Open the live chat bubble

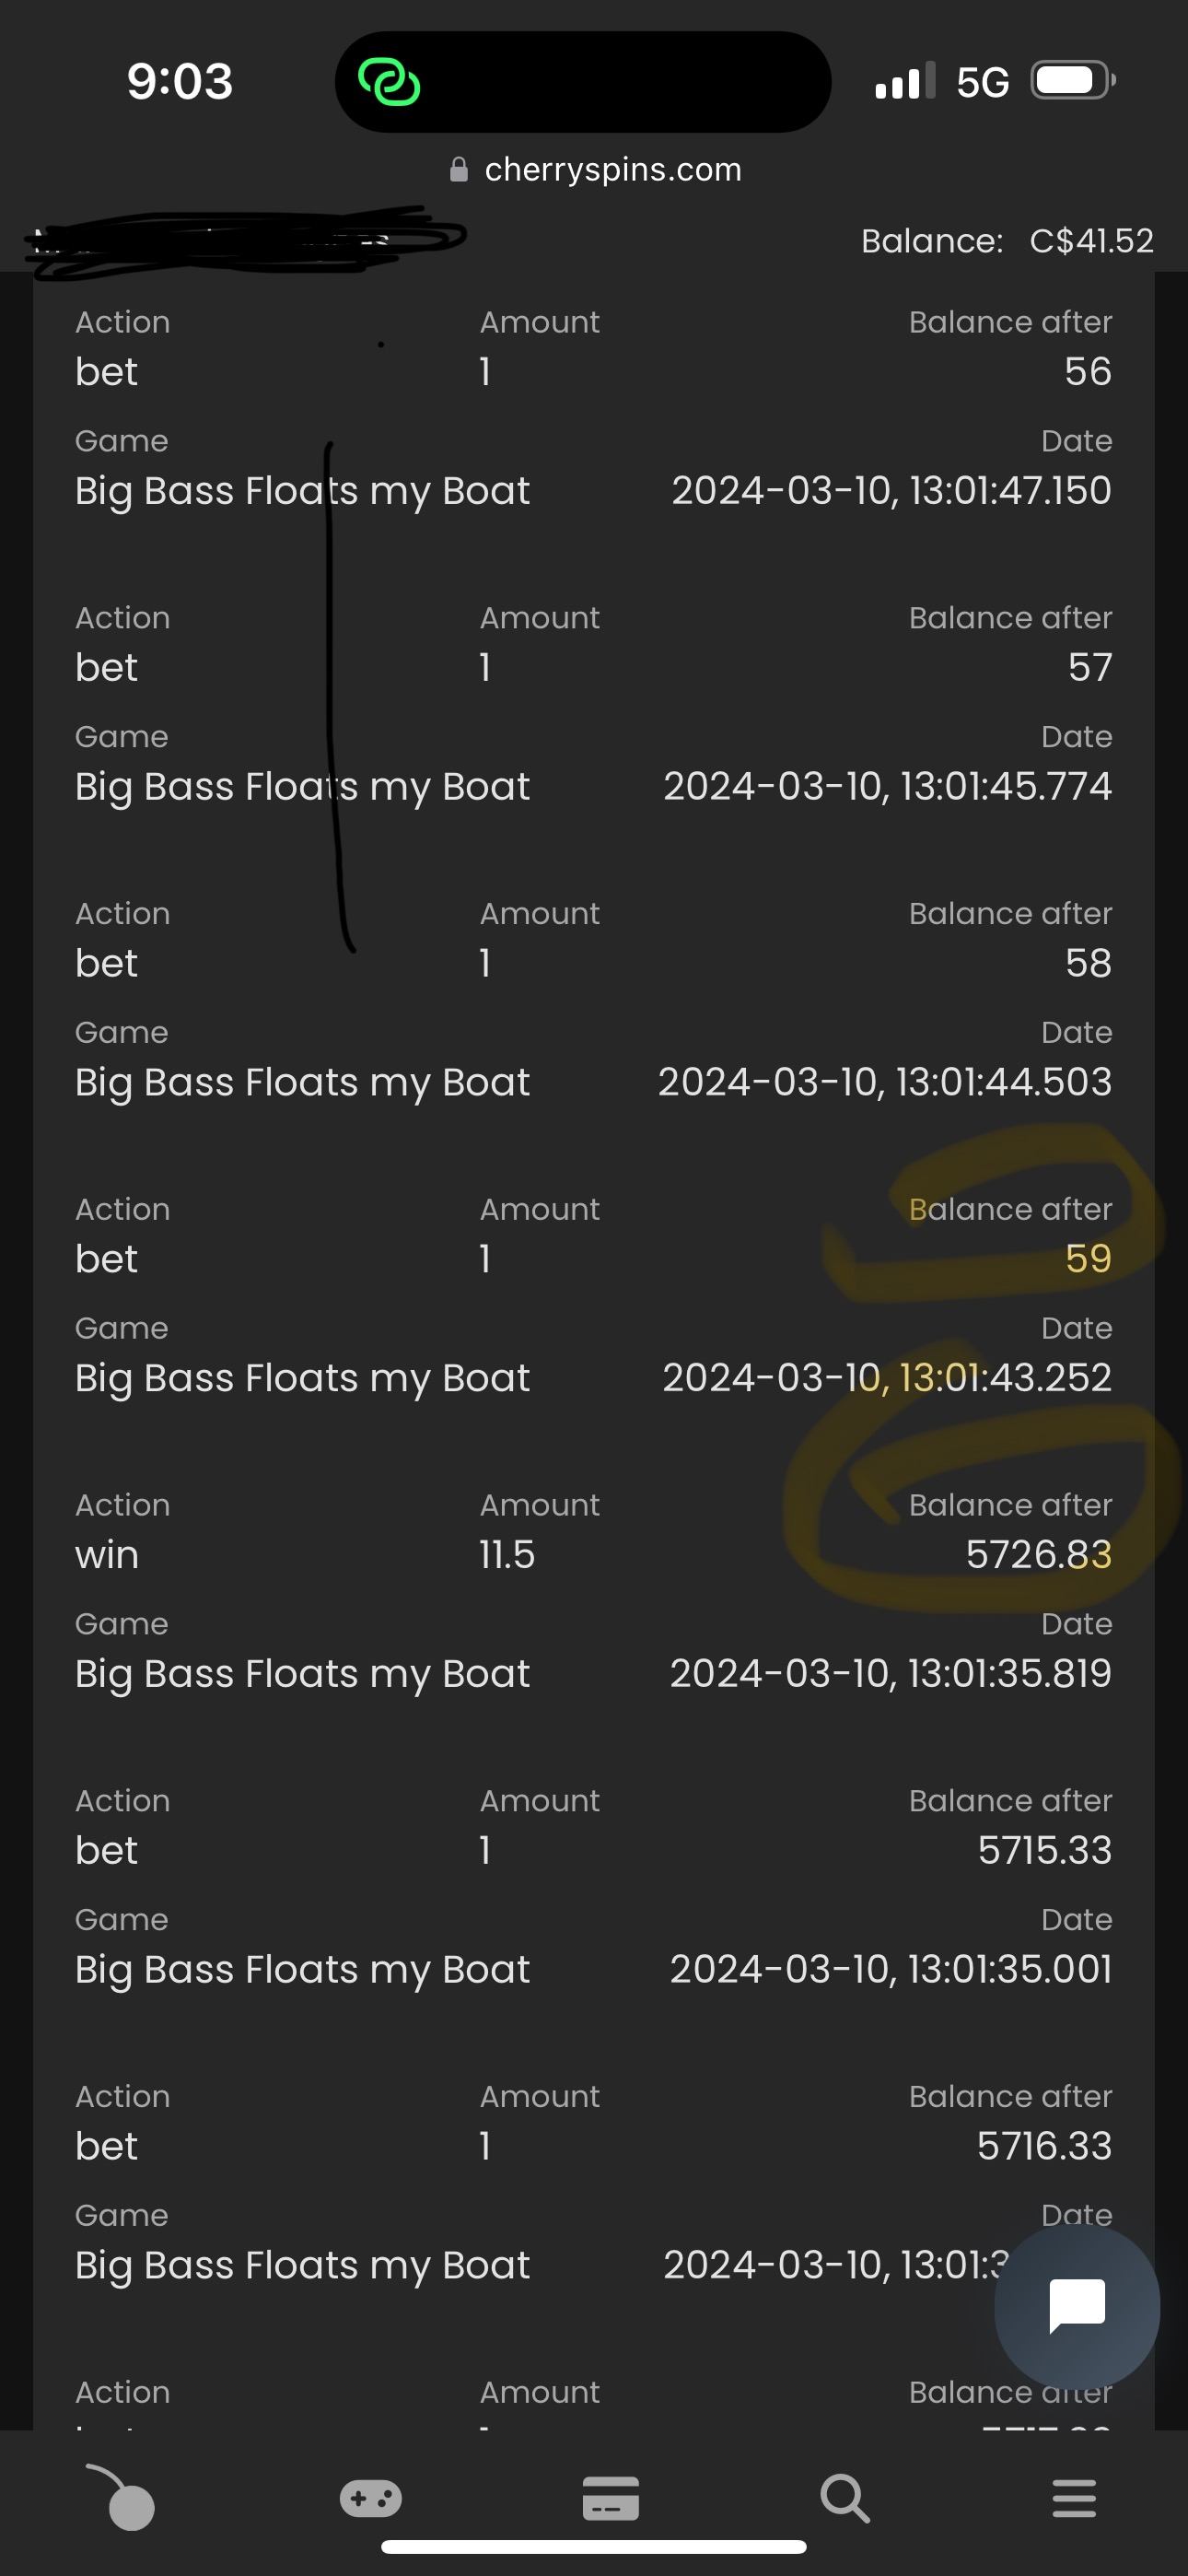[x=1077, y=2306]
